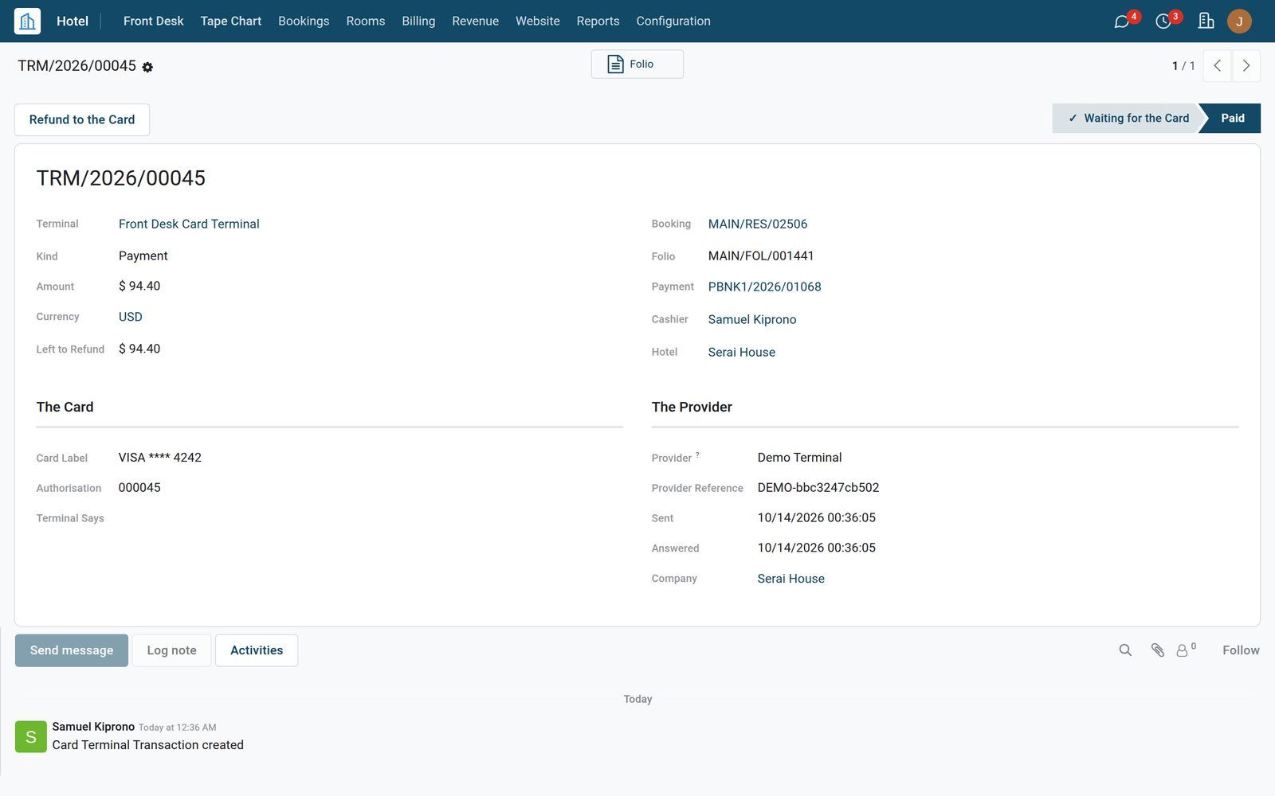
Task: Open payment PBNK1/2026/01068 link
Action: click(765, 287)
